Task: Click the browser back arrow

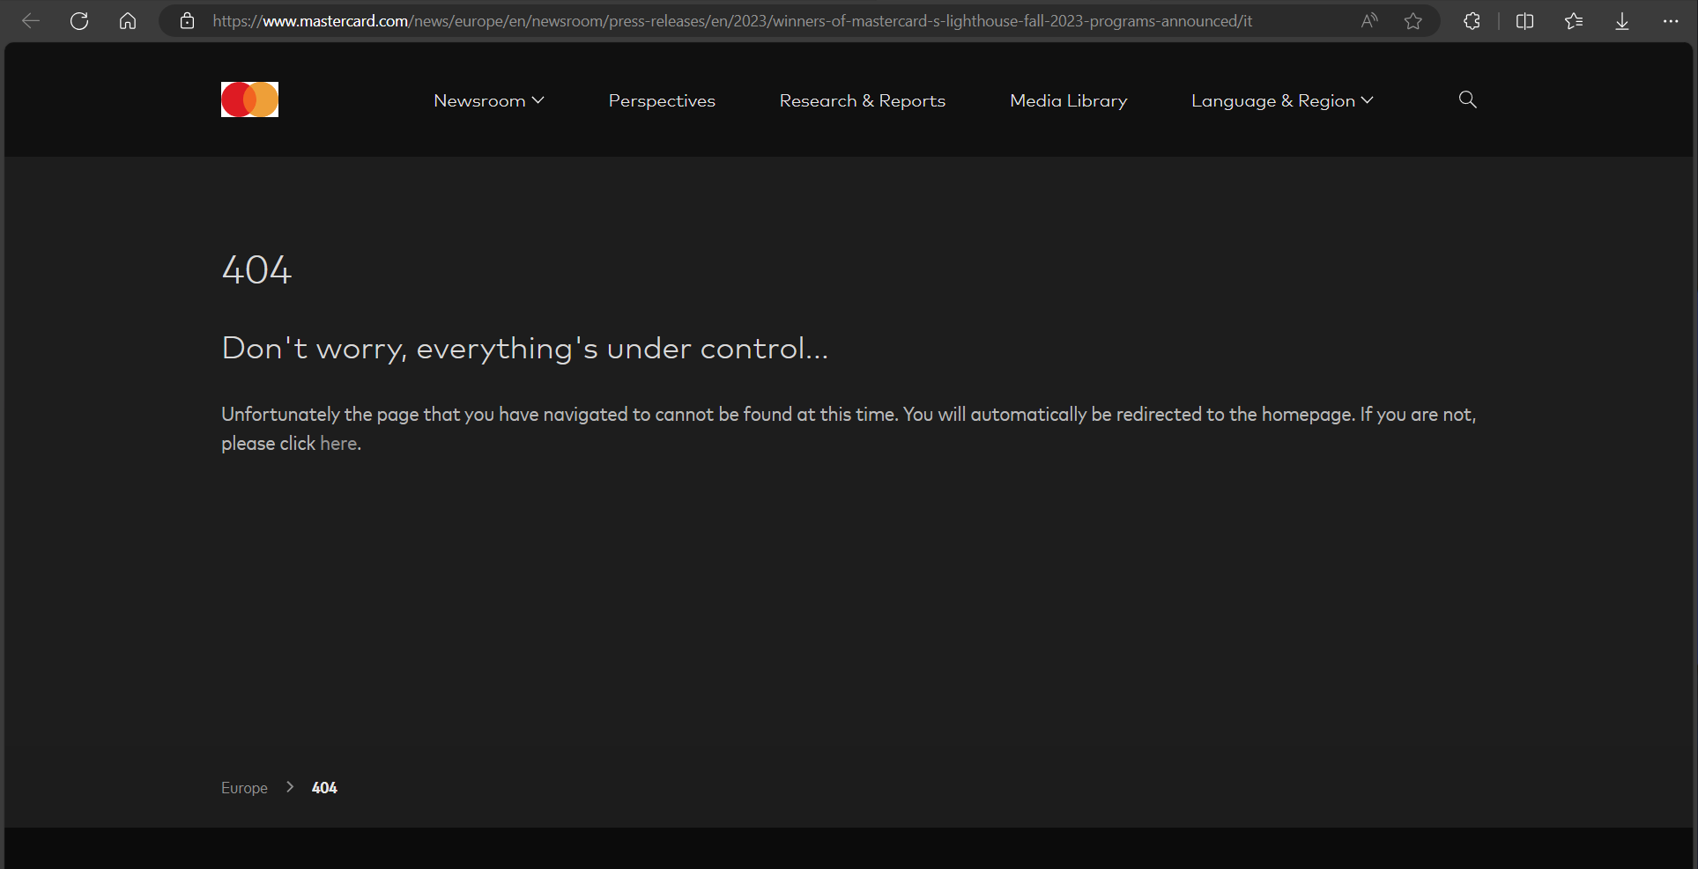Action: [x=31, y=21]
